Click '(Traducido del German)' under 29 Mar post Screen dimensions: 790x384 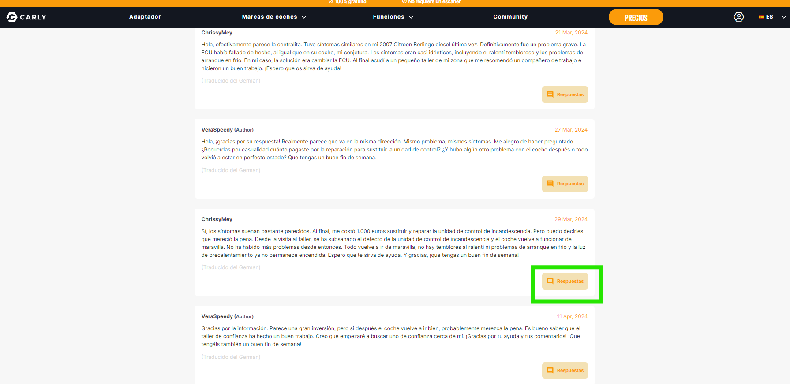point(231,267)
